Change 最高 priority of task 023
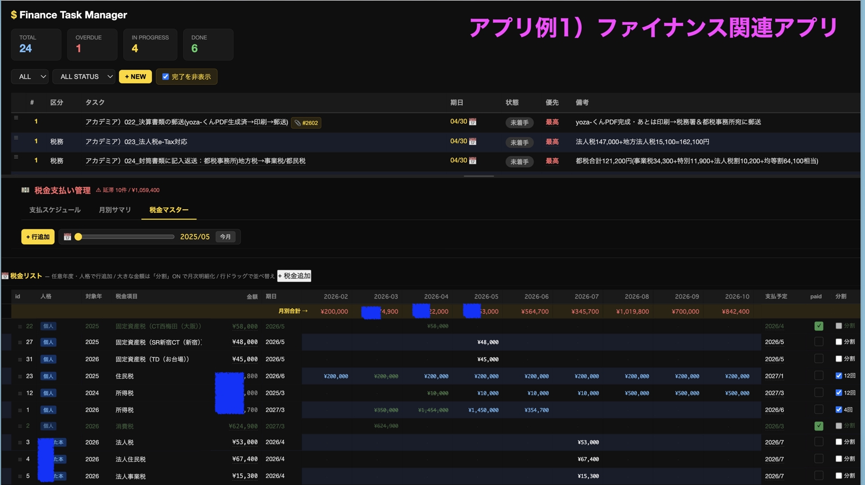The image size is (865, 485). tap(552, 142)
